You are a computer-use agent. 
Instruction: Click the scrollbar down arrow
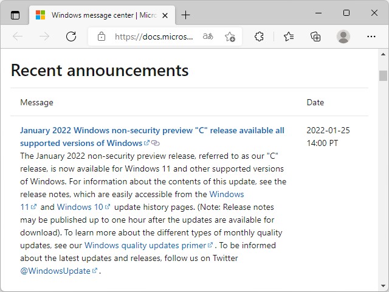pyautogui.click(x=383, y=286)
